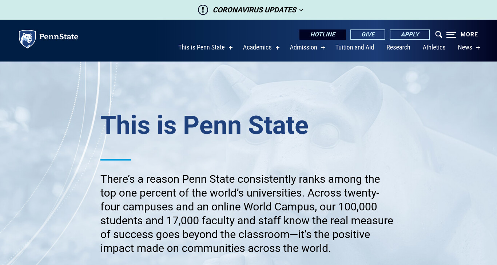Expand the This is Penn State plus icon
The width and height of the screenshot is (497, 265).
pos(230,48)
